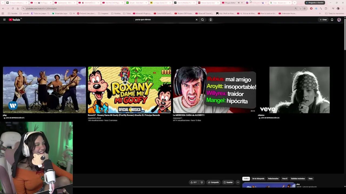346x194 pixels.
Task: Mute the 'Pt que oferton' tab audio
Action: (238, 3)
